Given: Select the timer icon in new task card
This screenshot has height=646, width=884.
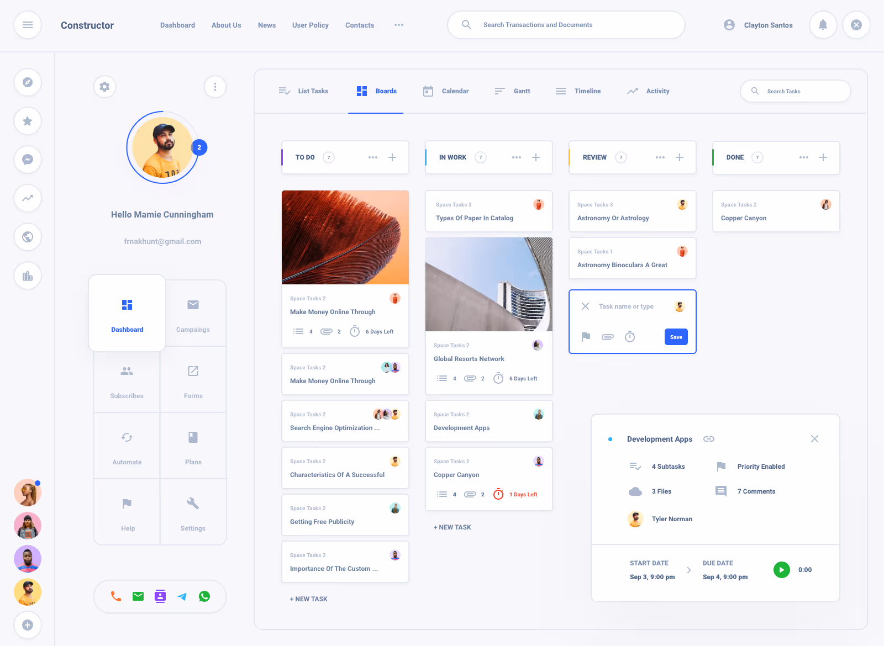Looking at the screenshot, I should click(630, 337).
